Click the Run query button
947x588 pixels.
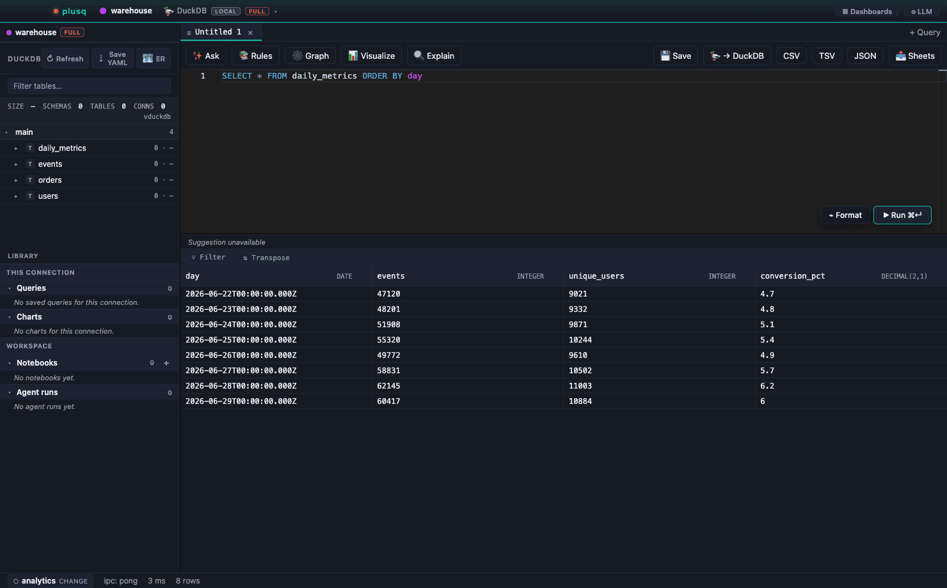click(x=902, y=215)
